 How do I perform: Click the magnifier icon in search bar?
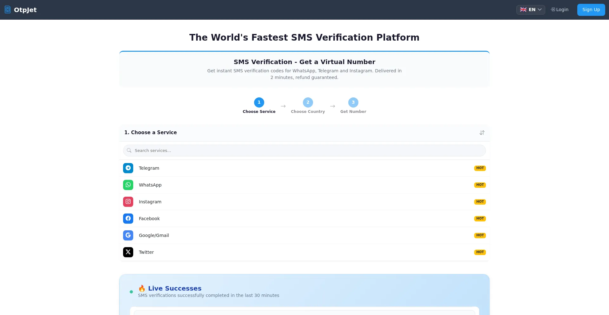[129, 150]
